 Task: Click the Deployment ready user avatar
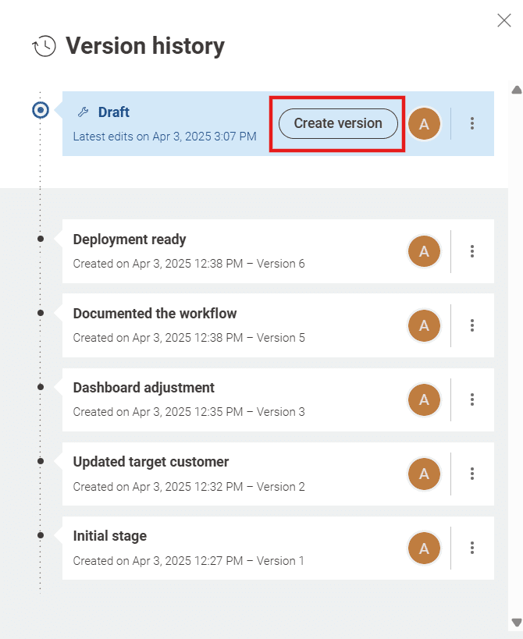coord(424,251)
